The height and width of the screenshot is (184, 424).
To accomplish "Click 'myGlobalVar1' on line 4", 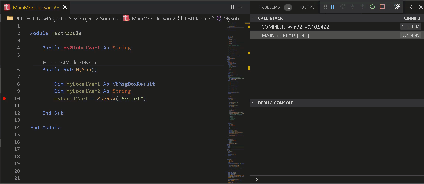I will point(82,48).
